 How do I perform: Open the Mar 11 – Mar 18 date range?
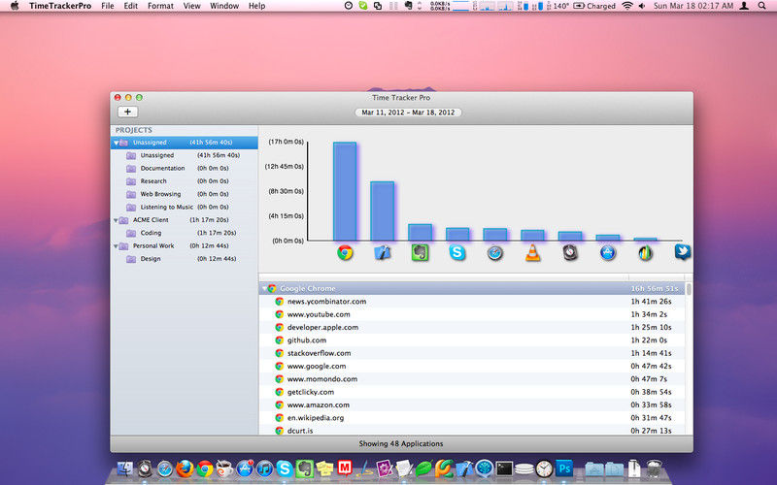(408, 113)
